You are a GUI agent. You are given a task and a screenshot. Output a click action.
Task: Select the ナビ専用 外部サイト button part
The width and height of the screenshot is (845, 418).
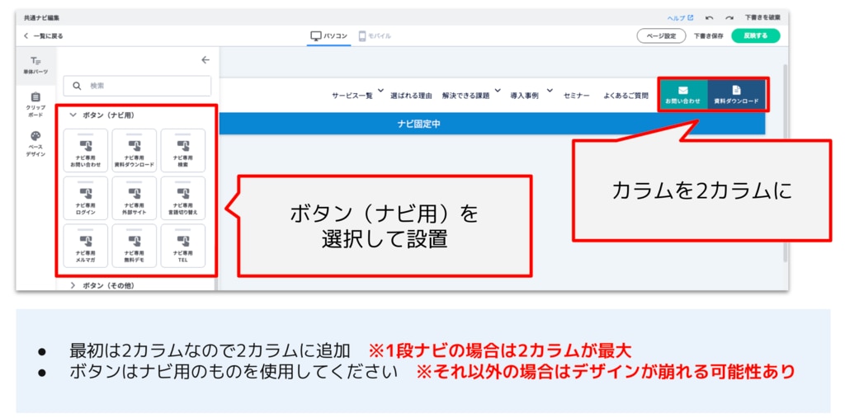[x=134, y=198]
